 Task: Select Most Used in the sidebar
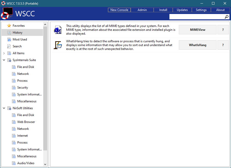click(x=20, y=39)
